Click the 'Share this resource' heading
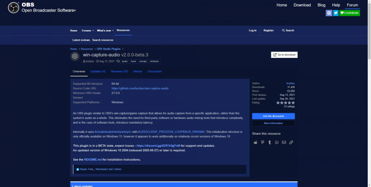 point(266,134)
